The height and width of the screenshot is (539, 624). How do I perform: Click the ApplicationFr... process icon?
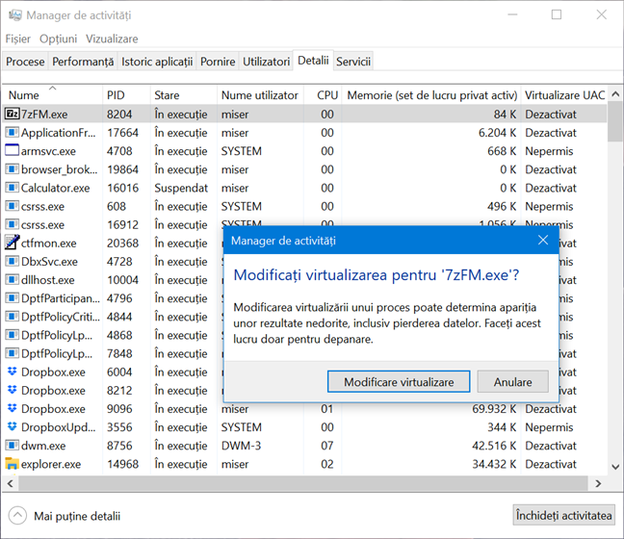click(x=12, y=133)
